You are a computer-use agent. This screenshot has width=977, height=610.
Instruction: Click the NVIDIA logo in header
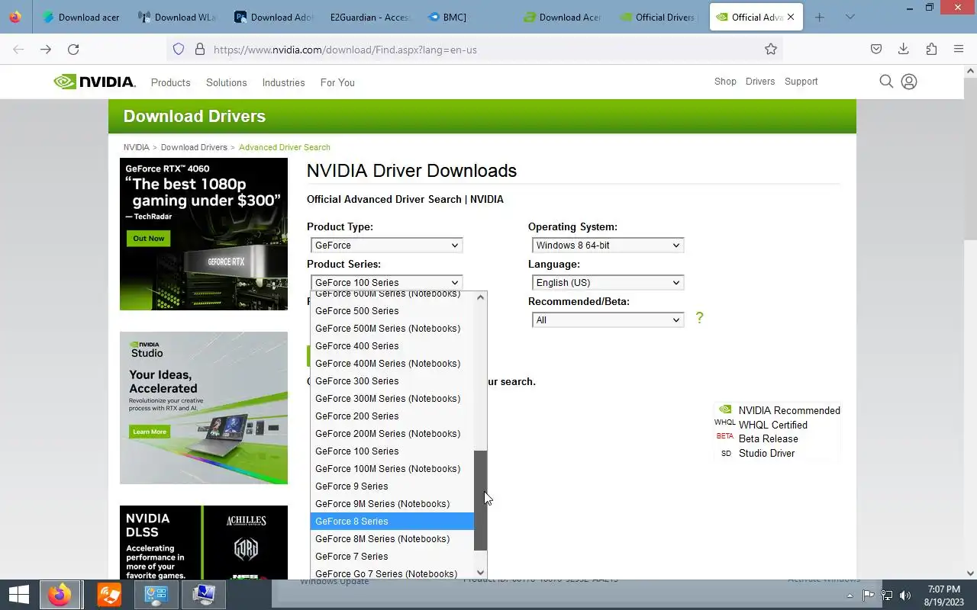pyautogui.click(x=95, y=82)
